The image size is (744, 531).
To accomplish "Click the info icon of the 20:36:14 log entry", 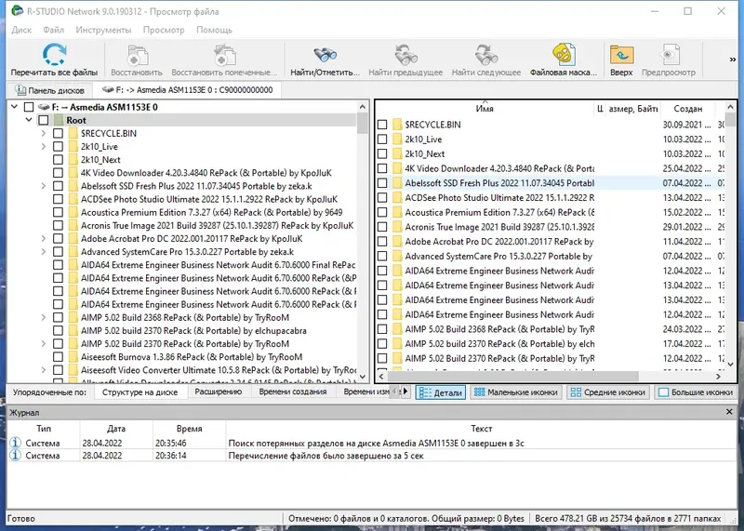I will (15, 455).
